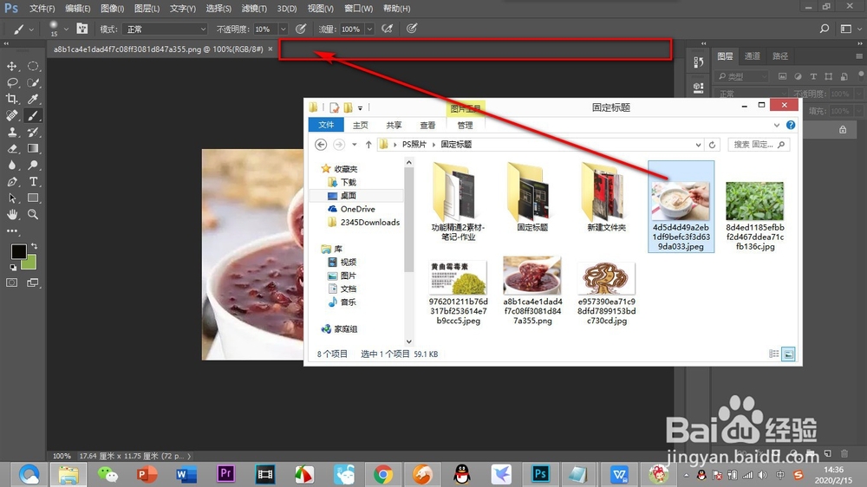Open the Filter menu
Image resolution: width=867 pixels, height=487 pixels.
[x=254, y=9]
